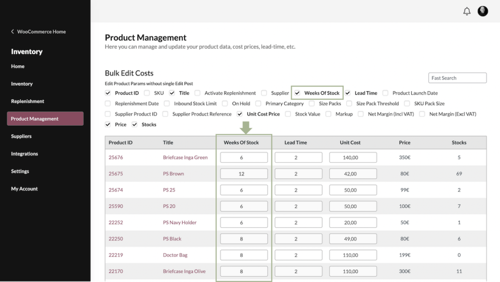Enable the Supplier column checkbox
500x282 pixels.
click(264, 93)
